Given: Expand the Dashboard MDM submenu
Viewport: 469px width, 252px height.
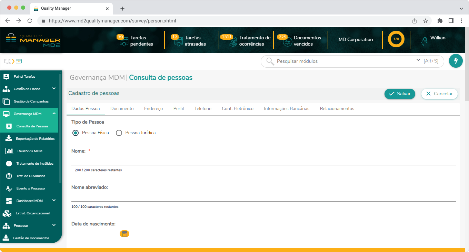Looking at the screenshot, I should click(54, 201).
